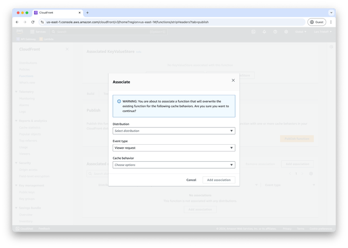Open the Guest profile button

point(317,22)
